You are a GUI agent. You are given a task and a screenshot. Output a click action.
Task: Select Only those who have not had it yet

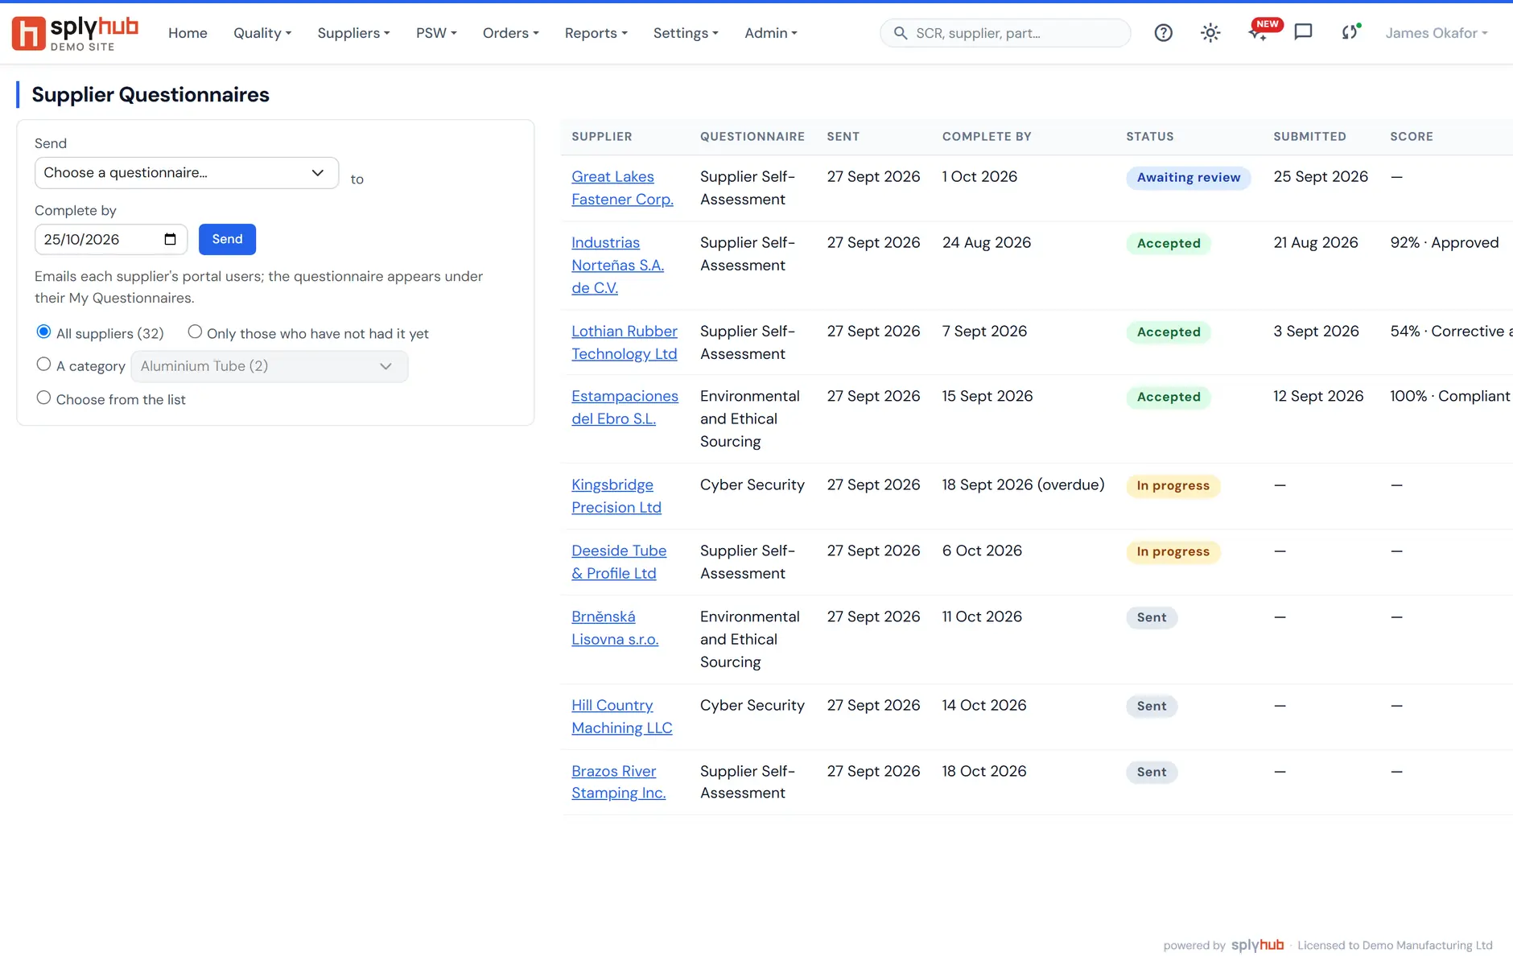coord(195,332)
